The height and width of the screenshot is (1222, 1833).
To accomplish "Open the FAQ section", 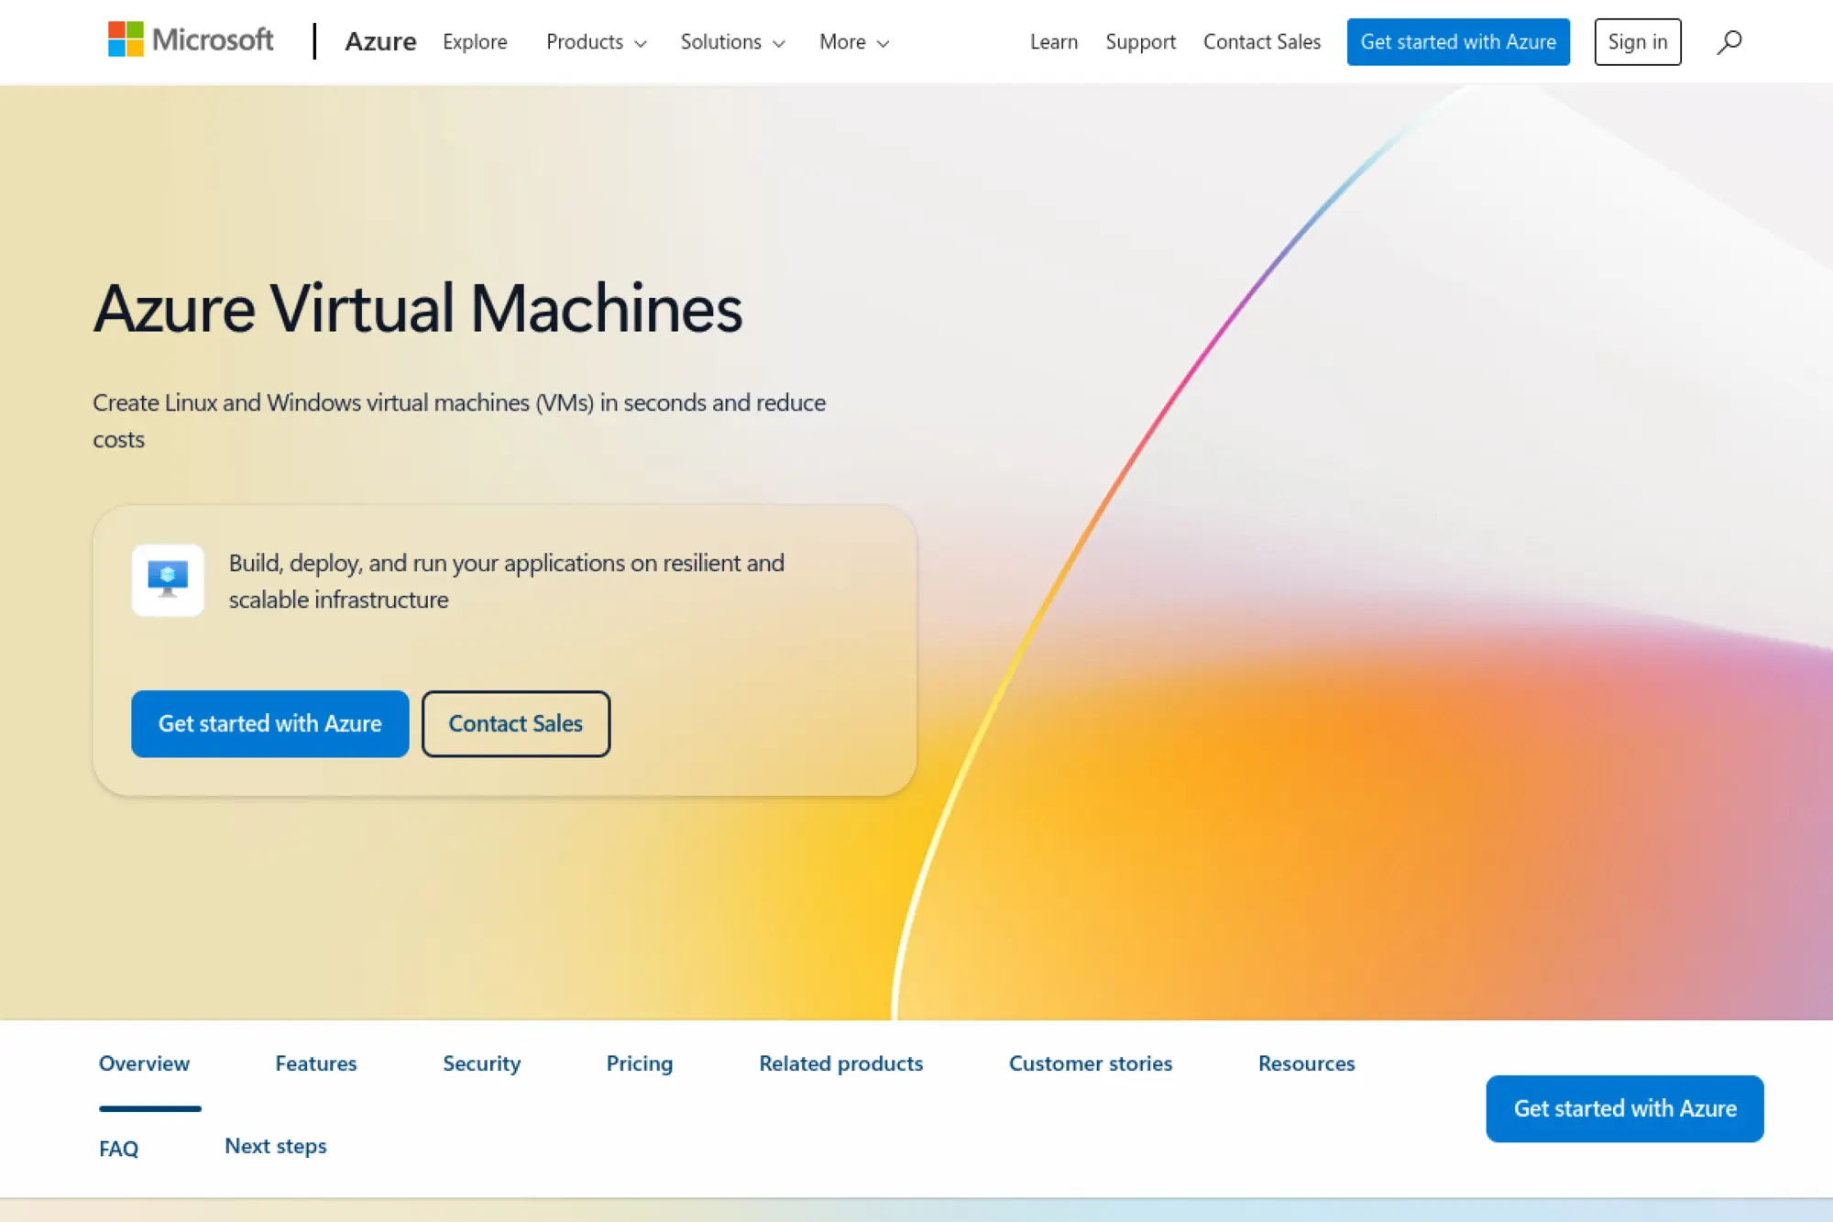I will 120,1148.
